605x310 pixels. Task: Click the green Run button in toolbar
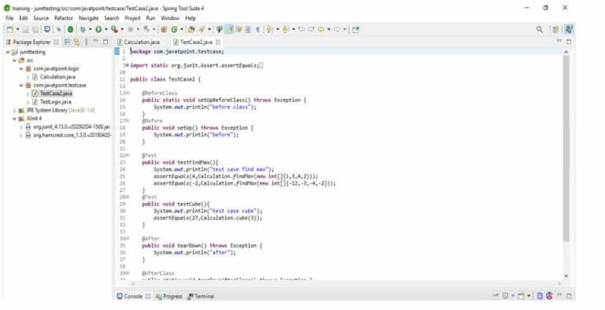tap(98, 29)
